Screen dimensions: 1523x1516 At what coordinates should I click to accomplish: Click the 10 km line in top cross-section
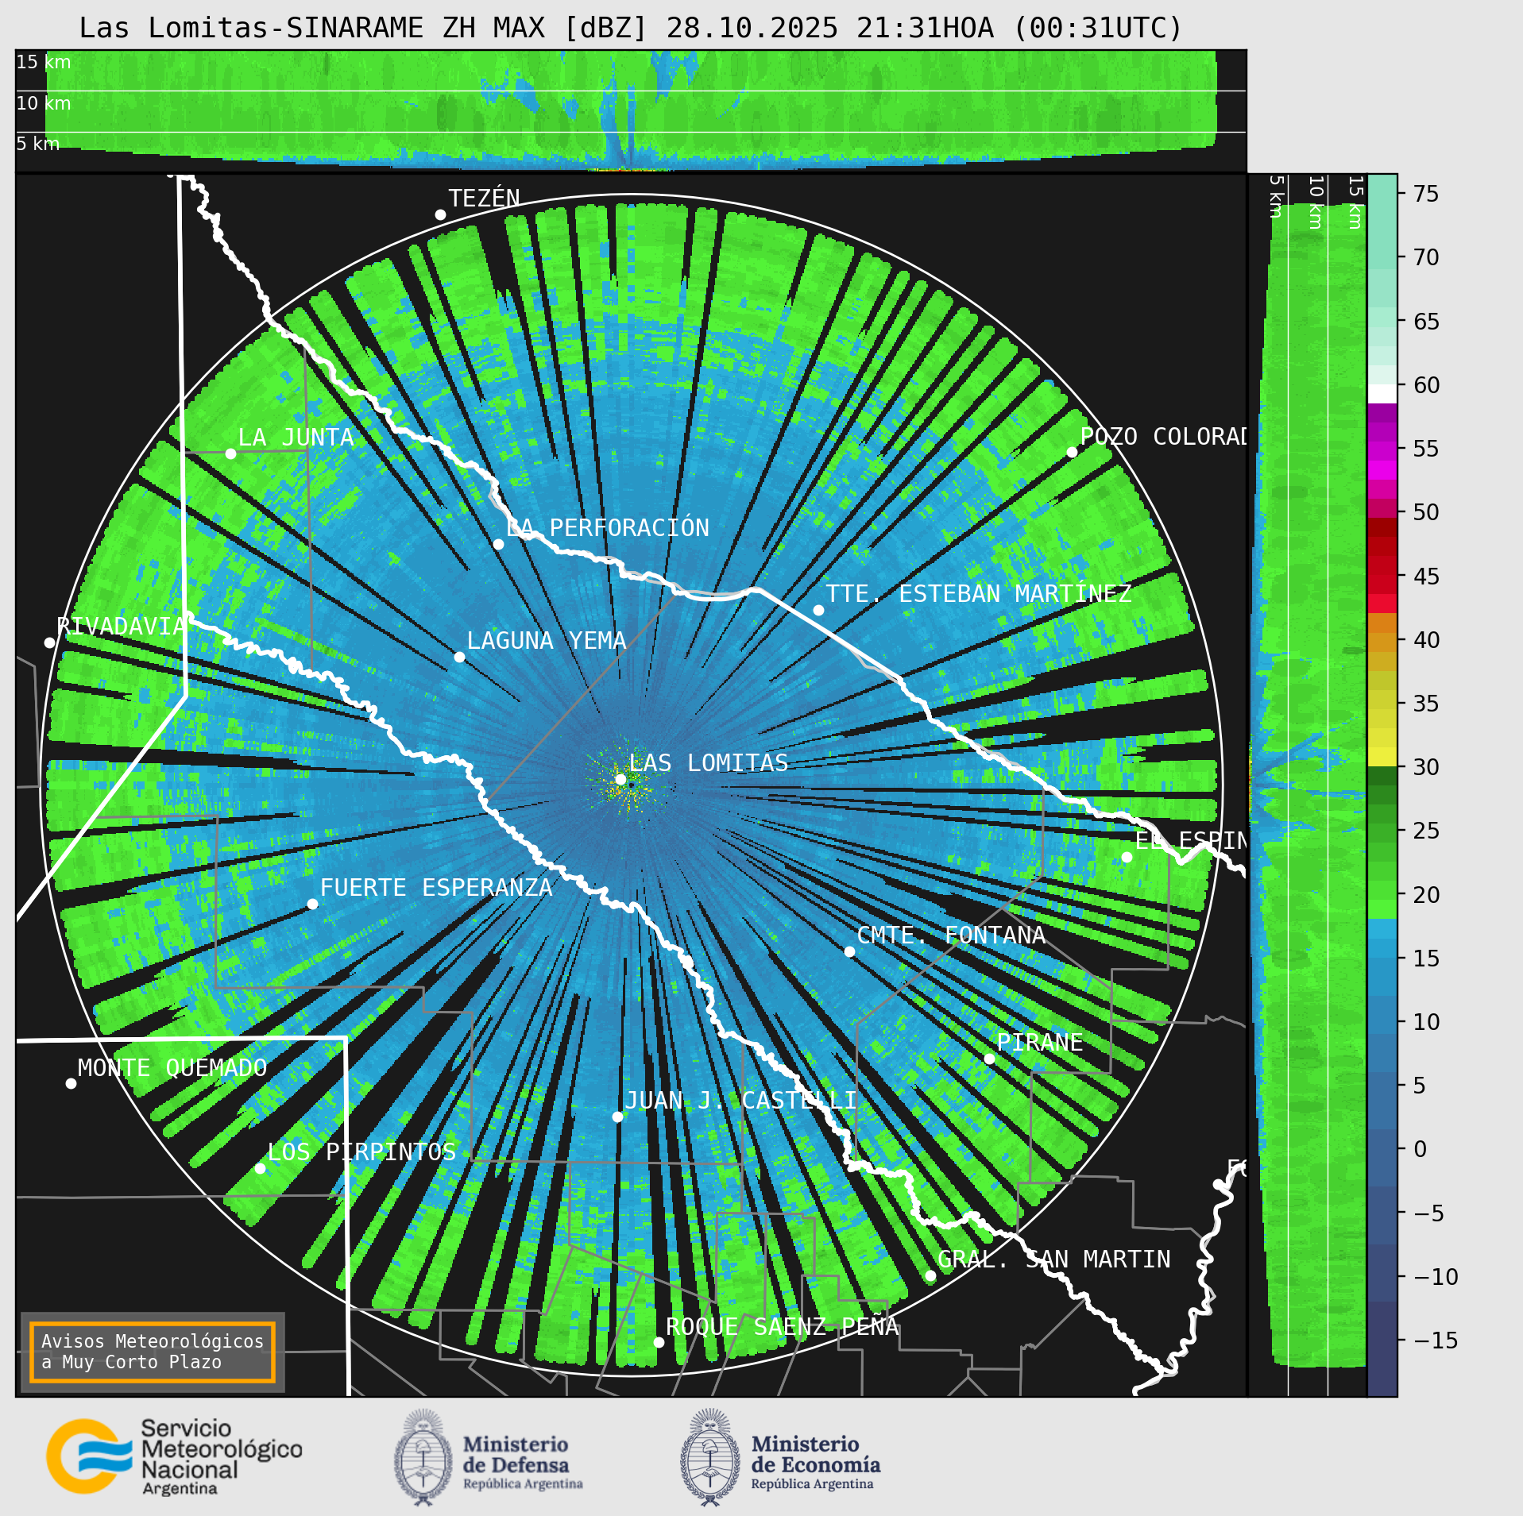coord(631,91)
